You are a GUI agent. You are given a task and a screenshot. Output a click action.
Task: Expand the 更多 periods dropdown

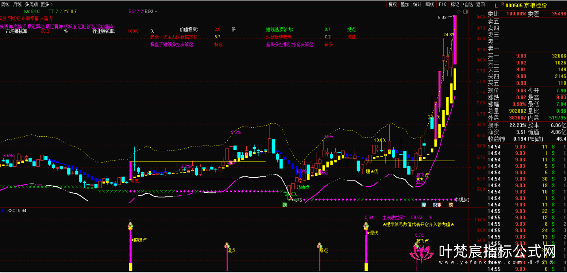pyautogui.click(x=46, y=4)
